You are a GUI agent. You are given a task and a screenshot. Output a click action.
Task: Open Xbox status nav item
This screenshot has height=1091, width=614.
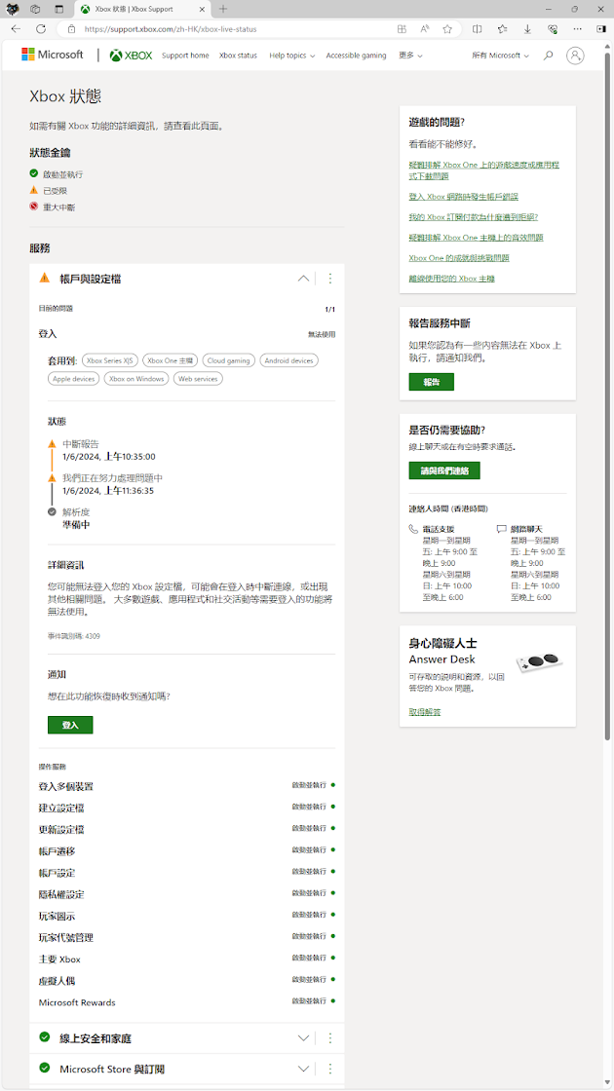pyautogui.click(x=238, y=56)
